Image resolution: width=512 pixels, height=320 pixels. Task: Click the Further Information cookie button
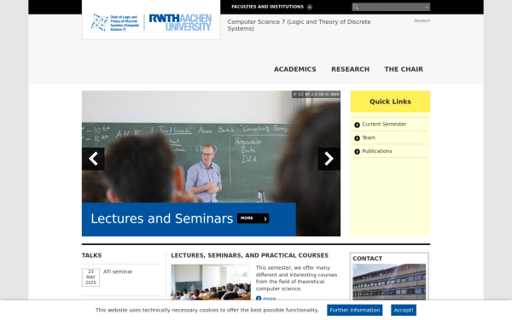pyautogui.click(x=355, y=311)
